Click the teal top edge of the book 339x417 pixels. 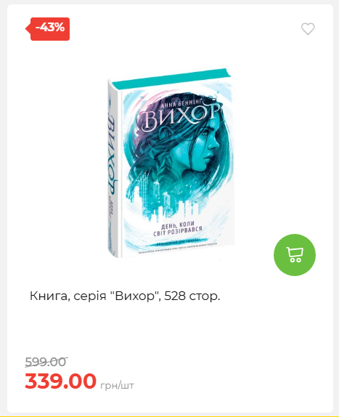(170, 78)
